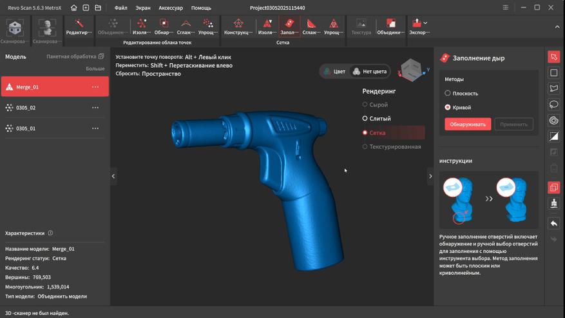Open the Помощь menu
This screenshot has width=565, height=318.
pyautogui.click(x=201, y=8)
